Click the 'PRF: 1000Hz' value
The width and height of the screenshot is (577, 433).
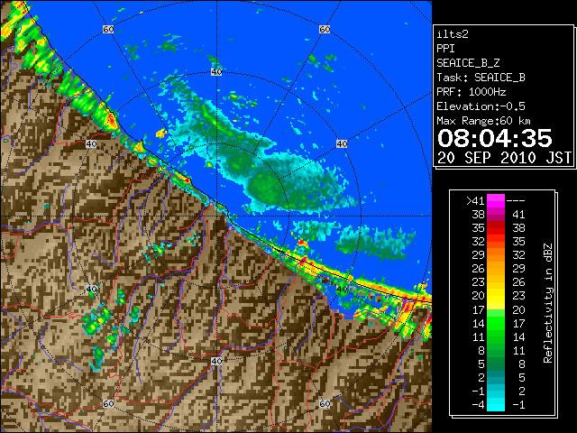click(x=472, y=92)
